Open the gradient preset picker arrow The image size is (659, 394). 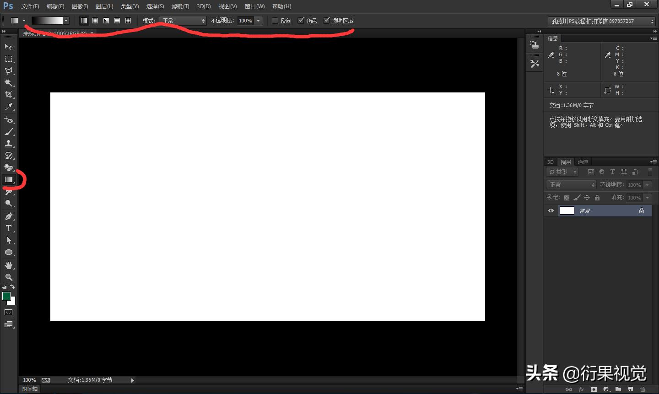point(66,21)
